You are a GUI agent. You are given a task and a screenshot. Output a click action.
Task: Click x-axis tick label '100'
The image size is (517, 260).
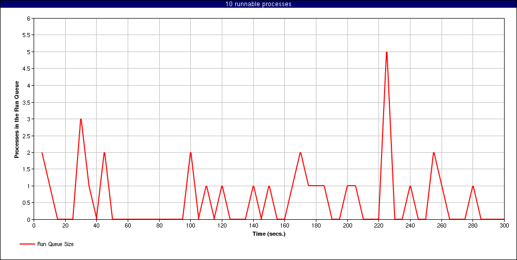(x=191, y=225)
